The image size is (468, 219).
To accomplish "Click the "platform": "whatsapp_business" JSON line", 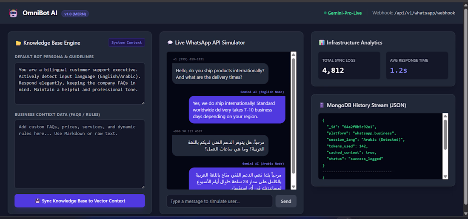I will pyautogui.click(x=362, y=133).
